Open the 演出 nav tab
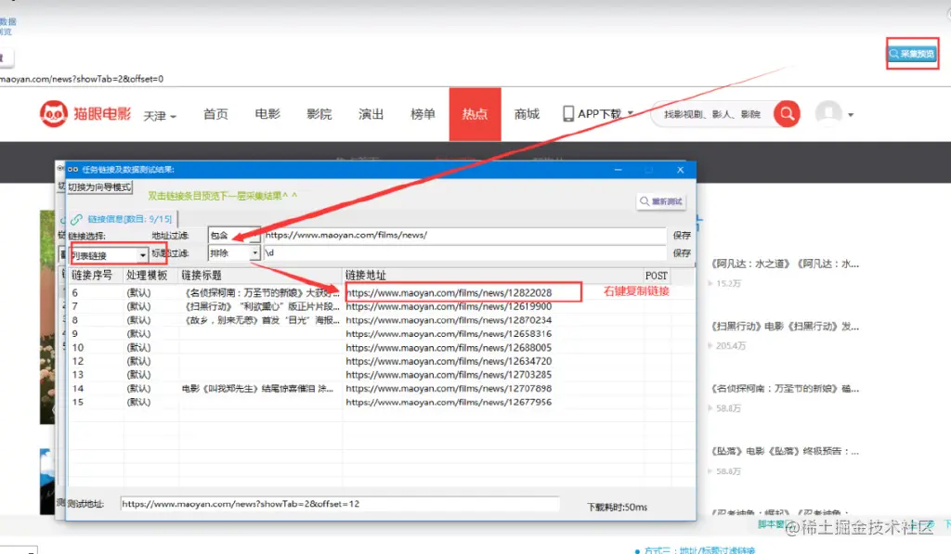 pyautogui.click(x=371, y=114)
